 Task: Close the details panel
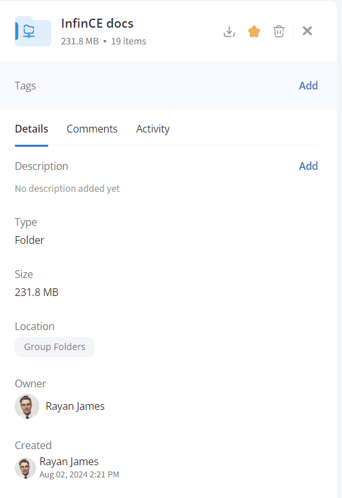point(307,31)
